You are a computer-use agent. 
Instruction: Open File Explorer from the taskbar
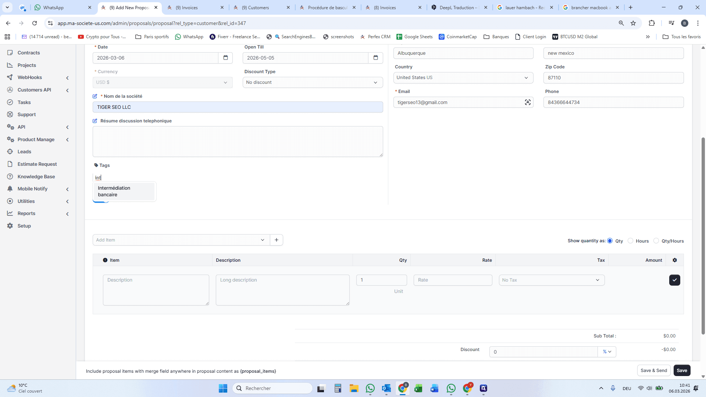354,389
